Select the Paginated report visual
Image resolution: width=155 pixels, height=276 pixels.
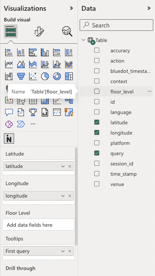pyautogui.click(x=45, y=112)
